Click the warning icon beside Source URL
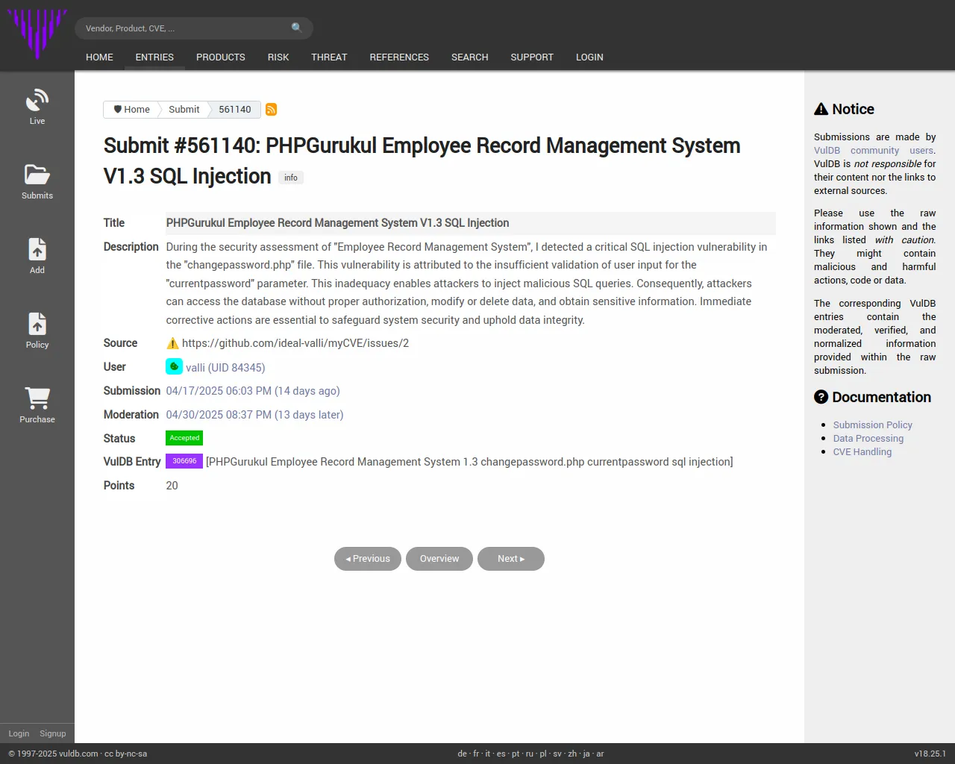The width and height of the screenshot is (955, 764). tap(172, 343)
